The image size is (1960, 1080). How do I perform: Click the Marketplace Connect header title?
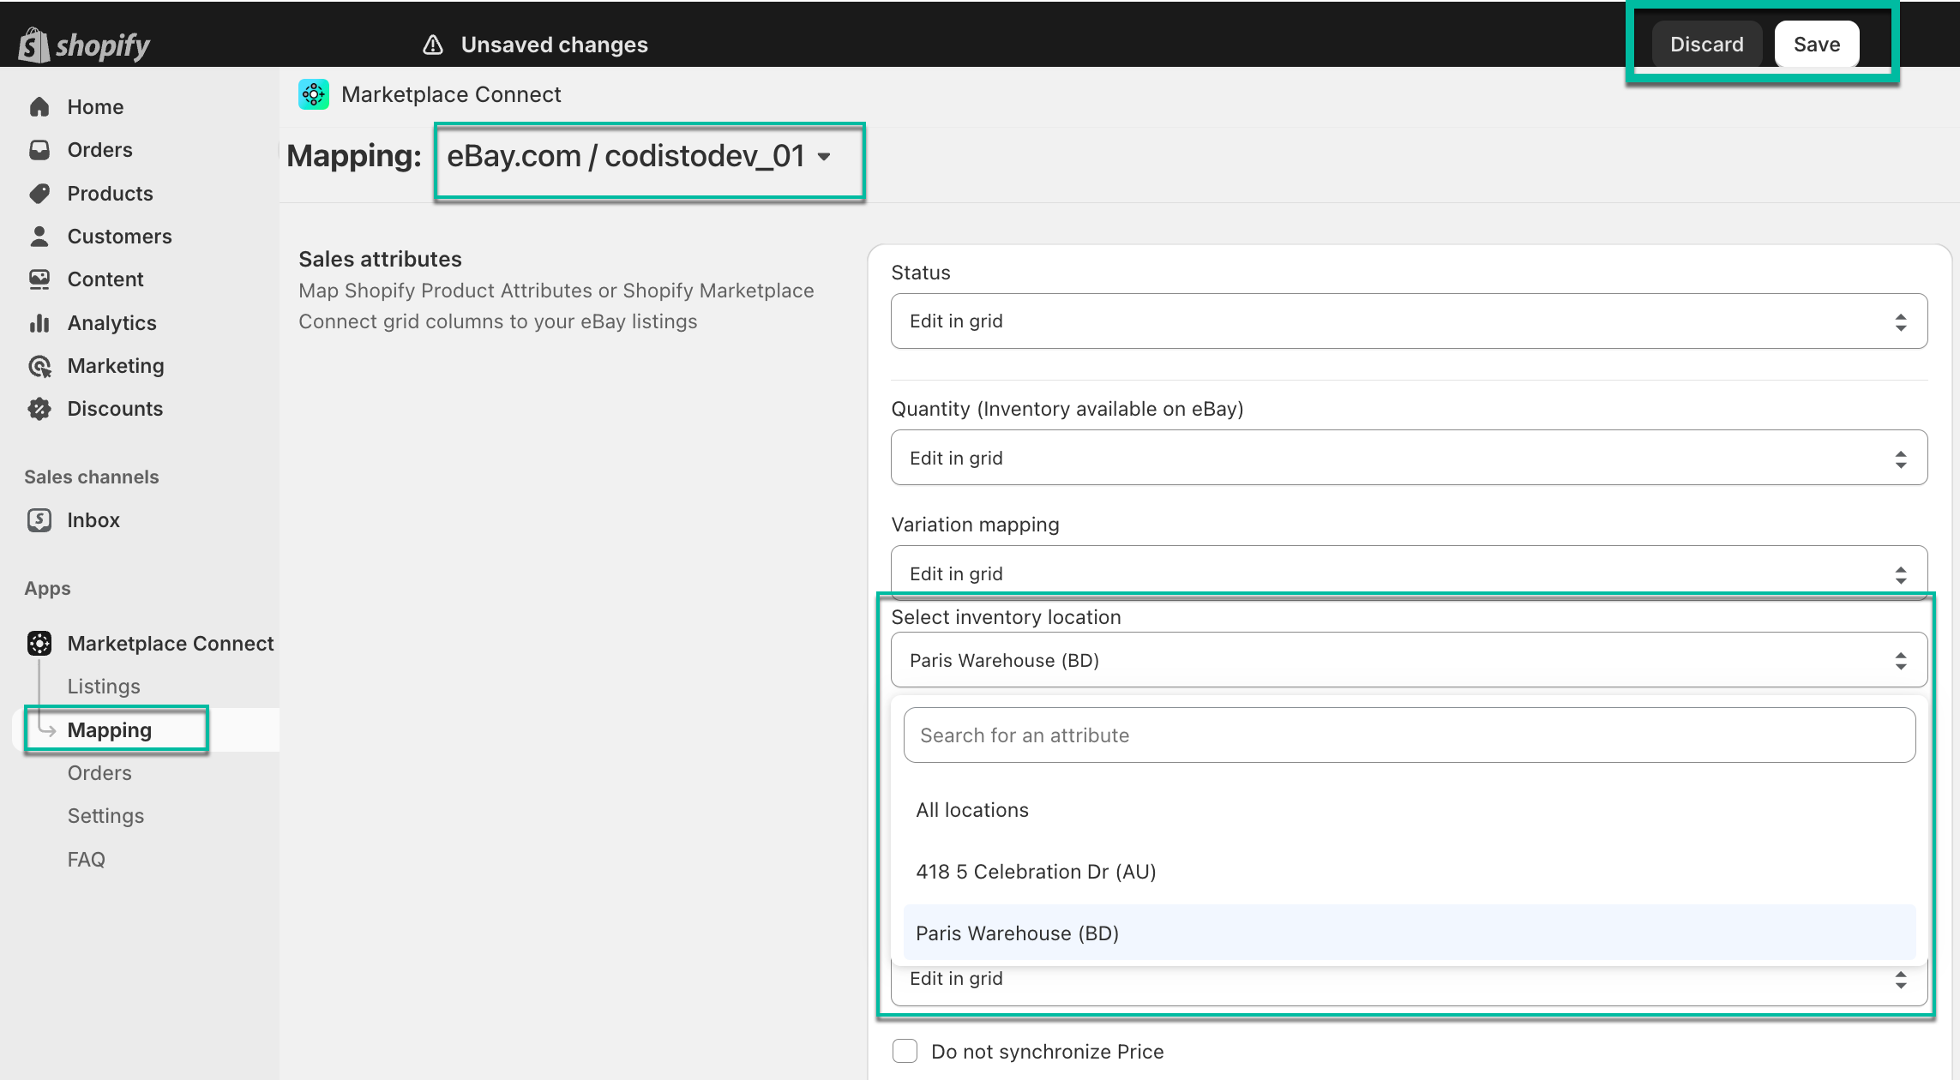(x=451, y=94)
